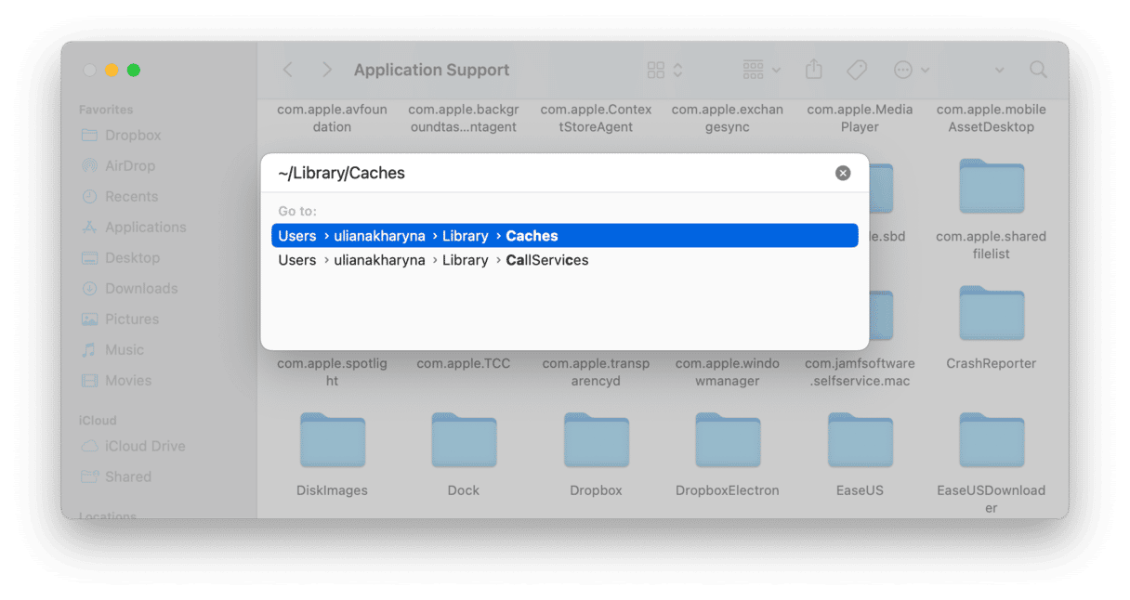Click the green zoom window button

(134, 70)
